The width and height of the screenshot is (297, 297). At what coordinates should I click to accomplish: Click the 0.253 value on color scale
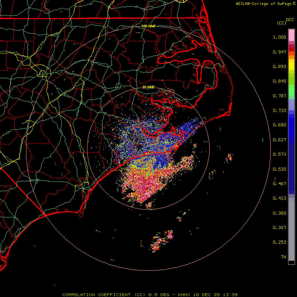(280, 242)
